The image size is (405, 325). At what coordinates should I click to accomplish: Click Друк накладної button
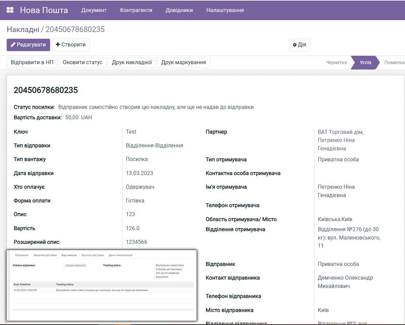[132, 62]
